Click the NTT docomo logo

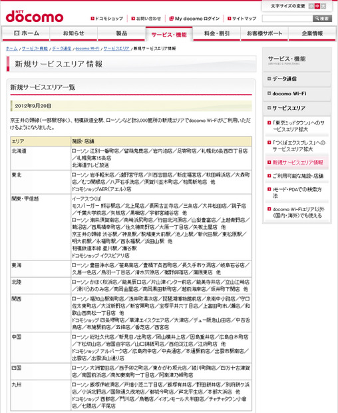tap(35, 17)
